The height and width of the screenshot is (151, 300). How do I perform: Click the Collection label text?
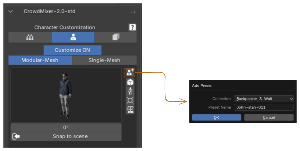coord(221,99)
